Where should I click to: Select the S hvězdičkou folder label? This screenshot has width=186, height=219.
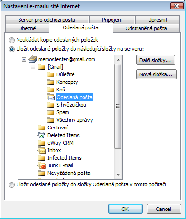[x=71, y=105]
